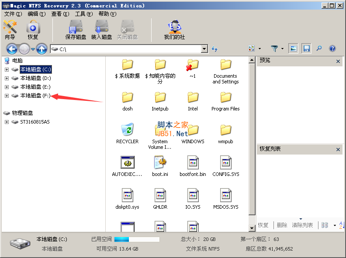Open the address path dropdown
Image resolution: width=346 pixels, height=258 pixels.
(x=204, y=49)
